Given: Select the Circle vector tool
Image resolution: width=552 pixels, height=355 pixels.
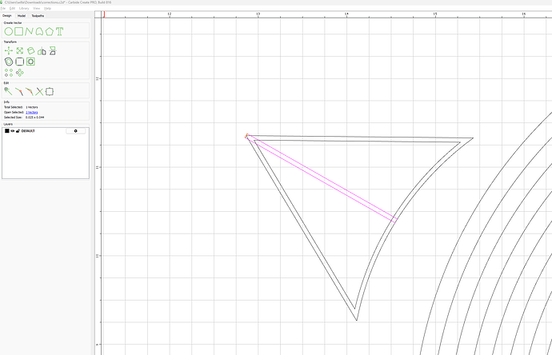Looking at the screenshot, I should coord(9,31).
